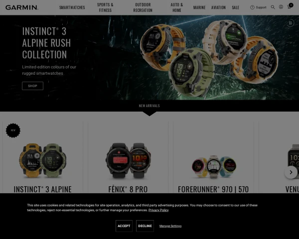The height and width of the screenshot is (239, 299).
Task: Click the SHOP button on the banner
Action: [32, 86]
